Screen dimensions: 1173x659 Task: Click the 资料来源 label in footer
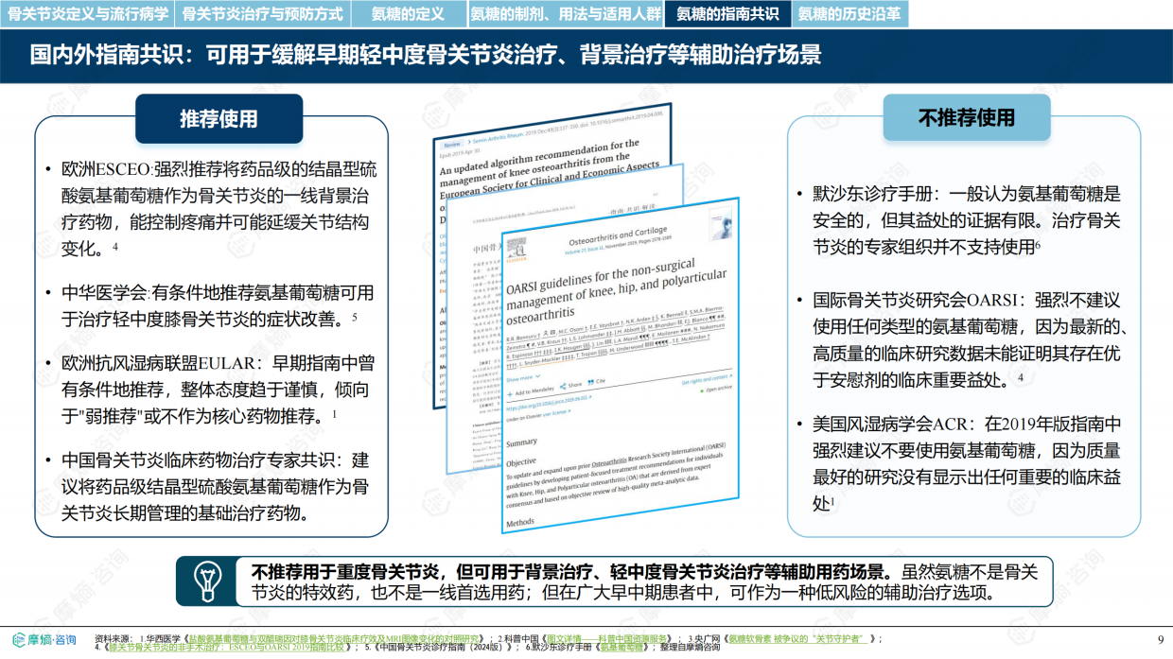click(x=115, y=639)
